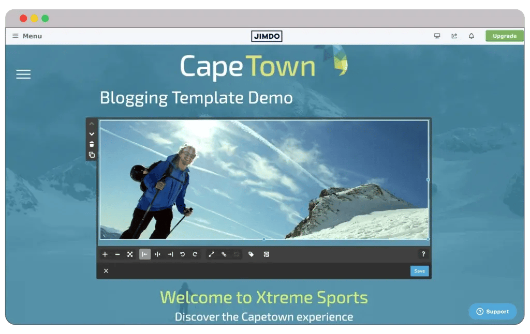Rotate the image clockwise
Viewport: 530px width, 334px height.
[195, 254]
